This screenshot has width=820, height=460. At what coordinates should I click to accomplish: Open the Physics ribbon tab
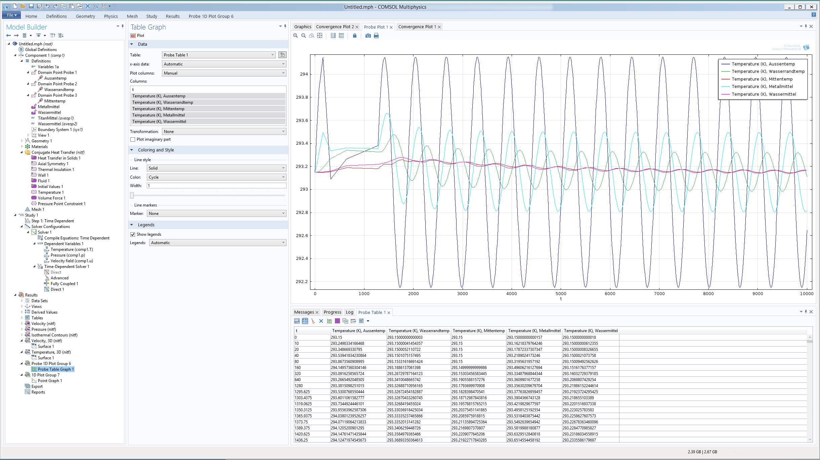coord(111,16)
